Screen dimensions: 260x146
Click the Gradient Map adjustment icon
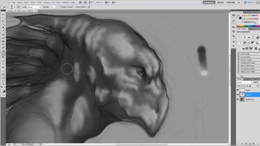click(256, 49)
